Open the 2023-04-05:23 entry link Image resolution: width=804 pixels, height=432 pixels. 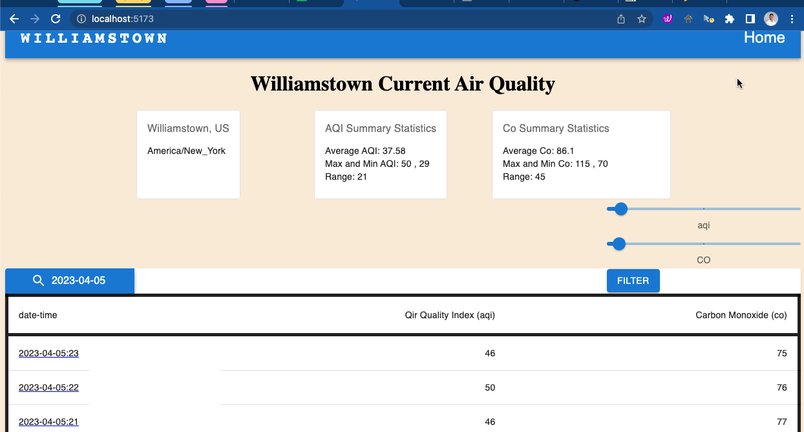point(48,353)
